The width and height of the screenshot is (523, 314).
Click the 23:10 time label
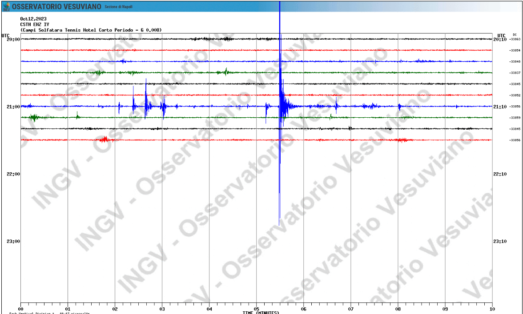point(500,242)
